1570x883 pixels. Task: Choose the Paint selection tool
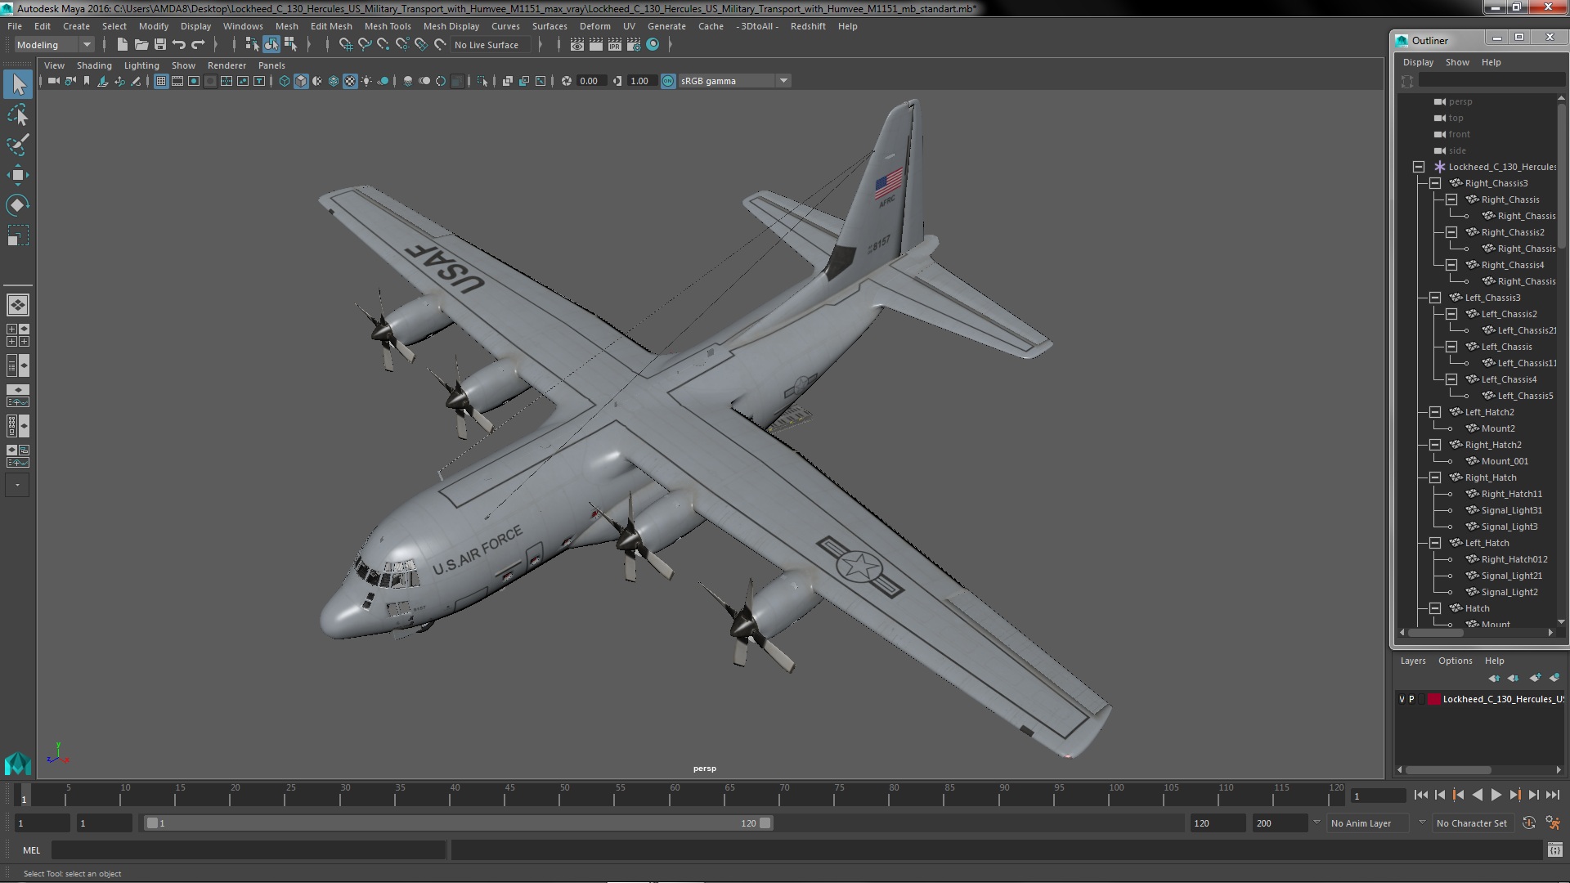(x=18, y=145)
